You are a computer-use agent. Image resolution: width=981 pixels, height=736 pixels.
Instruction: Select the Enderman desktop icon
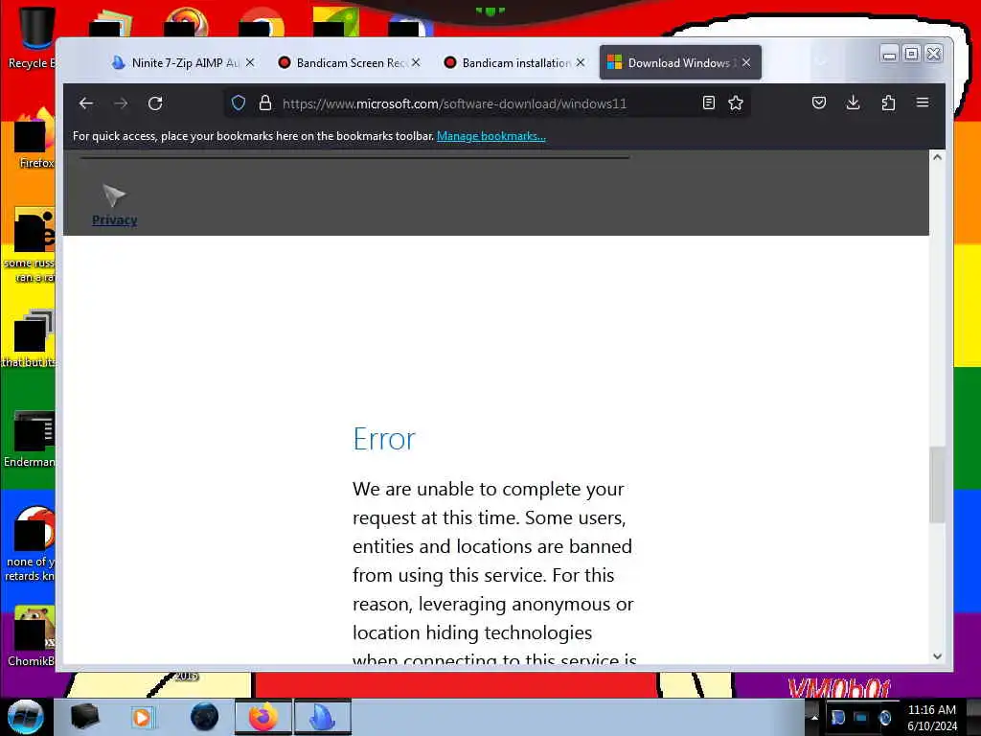[x=30, y=439]
